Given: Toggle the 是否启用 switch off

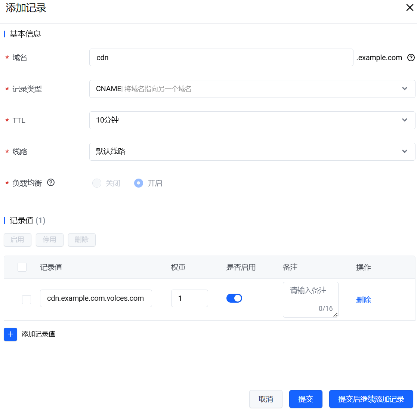Looking at the screenshot, I should 234,298.
